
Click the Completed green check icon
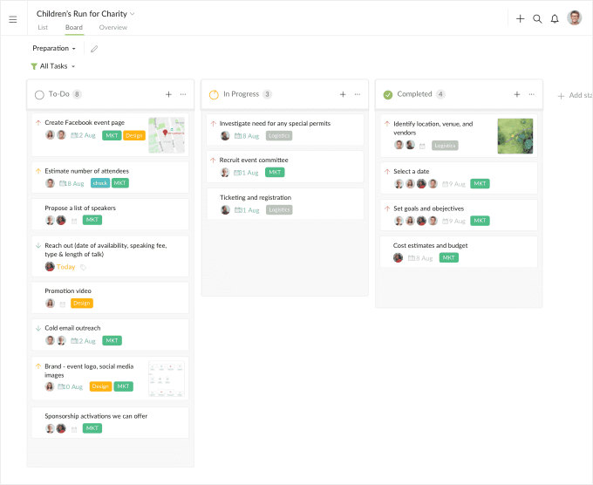pyautogui.click(x=388, y=94)
